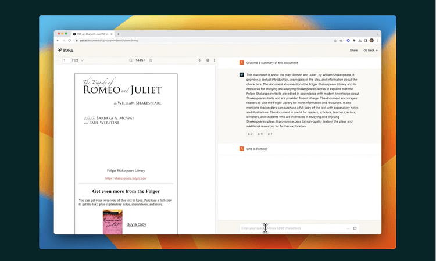Click the "/ 123" total pages label
Viewport: 436px width, 261px height.
[x=75, y=60]
